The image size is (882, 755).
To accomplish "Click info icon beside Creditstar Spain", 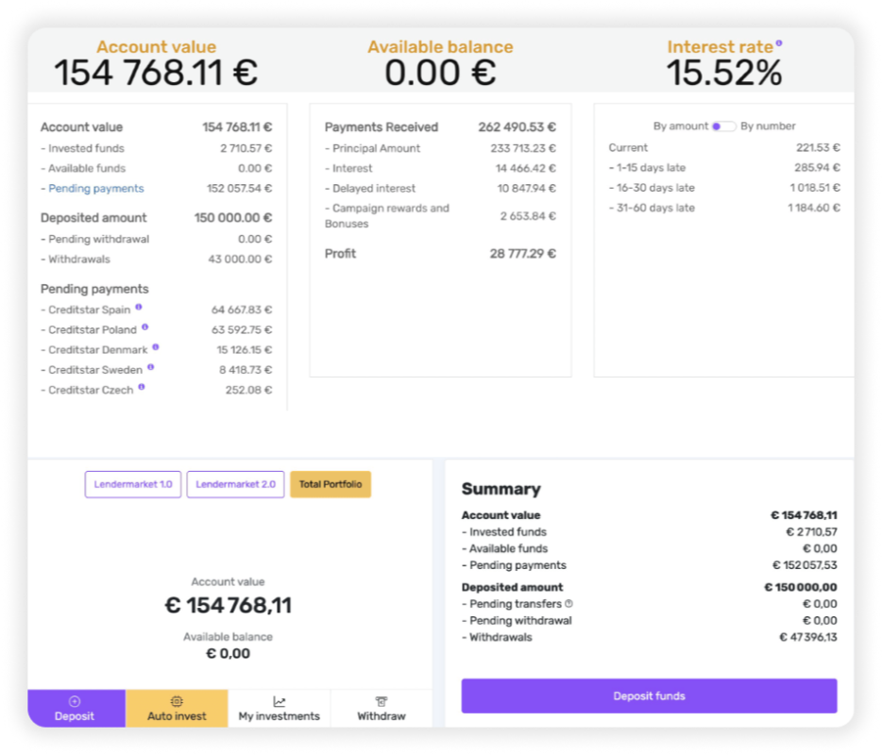I will [x=139, y=307].
